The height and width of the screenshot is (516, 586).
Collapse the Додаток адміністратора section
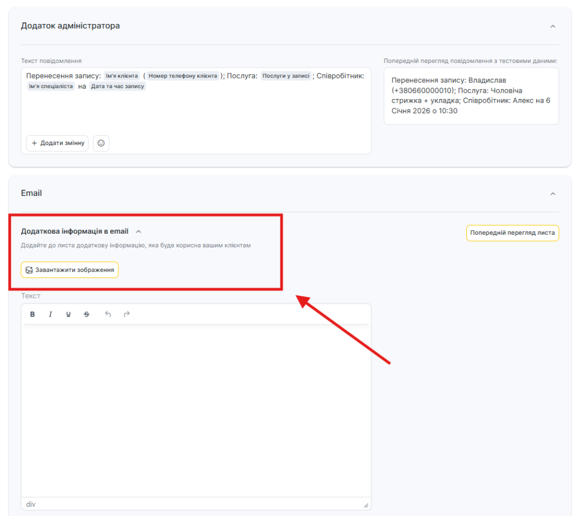(x=552, y=26)
